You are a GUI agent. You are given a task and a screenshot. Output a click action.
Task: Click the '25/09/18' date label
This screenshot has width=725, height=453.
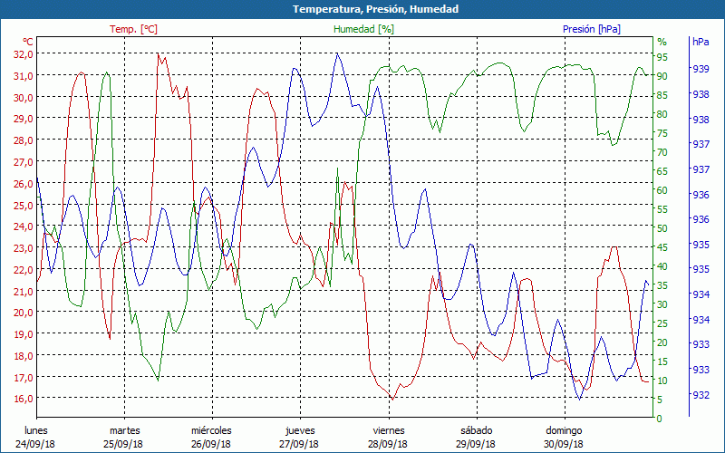pyautogui.click(x=123, y=444)
